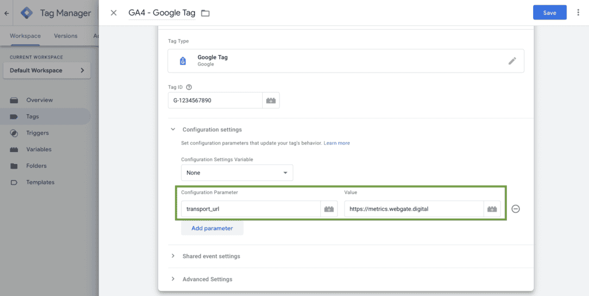
Task: Click the pencil icon to edit tag type
Action: (x=512, y=61)
